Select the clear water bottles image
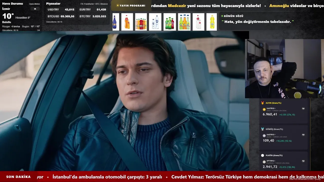This screenshot has width=324, height=182. click(x=155, y=22)
